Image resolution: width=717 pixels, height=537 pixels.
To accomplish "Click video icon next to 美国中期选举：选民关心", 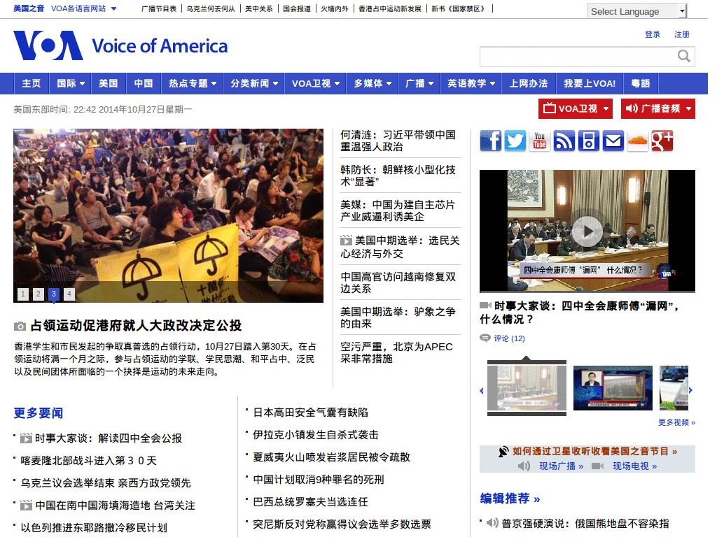I will tap(346, 241).
